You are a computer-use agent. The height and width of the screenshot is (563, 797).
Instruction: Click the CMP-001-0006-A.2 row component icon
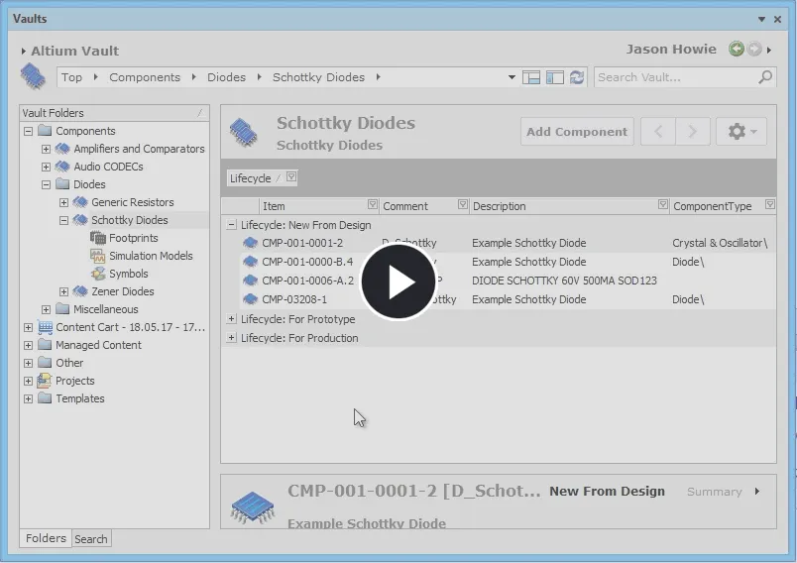click(x=250, y=281)
